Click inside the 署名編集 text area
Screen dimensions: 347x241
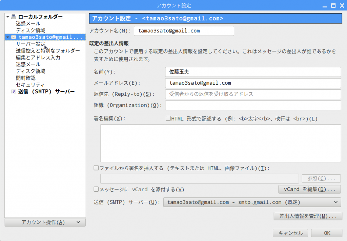pyautogui.click(x=220, y=143)
